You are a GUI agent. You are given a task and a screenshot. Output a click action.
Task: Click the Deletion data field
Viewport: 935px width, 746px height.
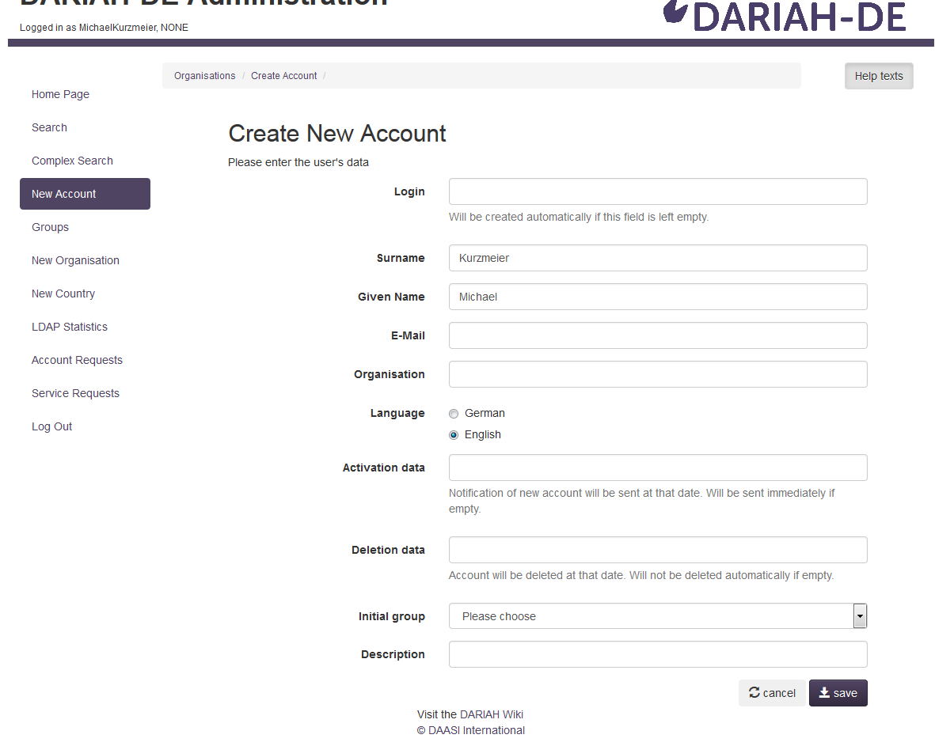(657, 550)
